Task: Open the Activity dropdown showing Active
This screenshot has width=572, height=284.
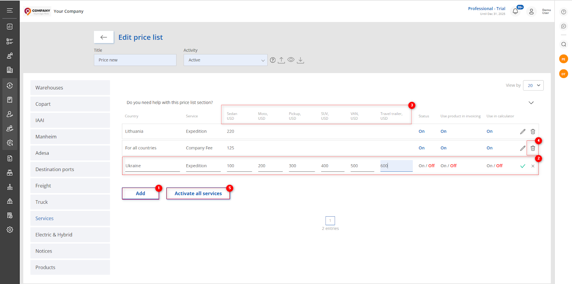Action: (x=226, y=60)
